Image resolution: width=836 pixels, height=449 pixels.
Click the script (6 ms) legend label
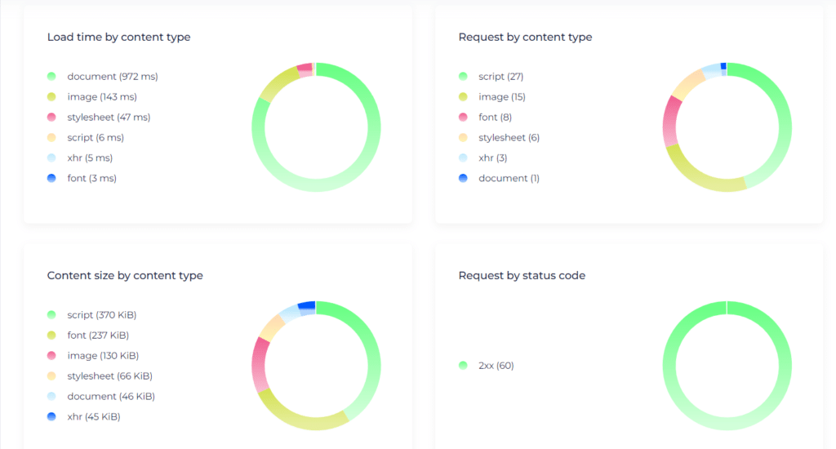[96, 138]
